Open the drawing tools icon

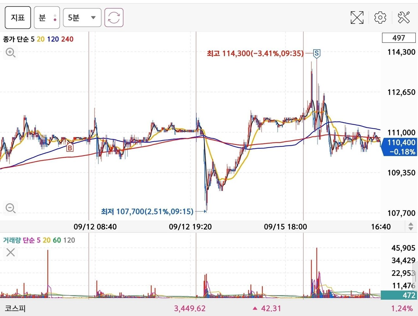404,18
